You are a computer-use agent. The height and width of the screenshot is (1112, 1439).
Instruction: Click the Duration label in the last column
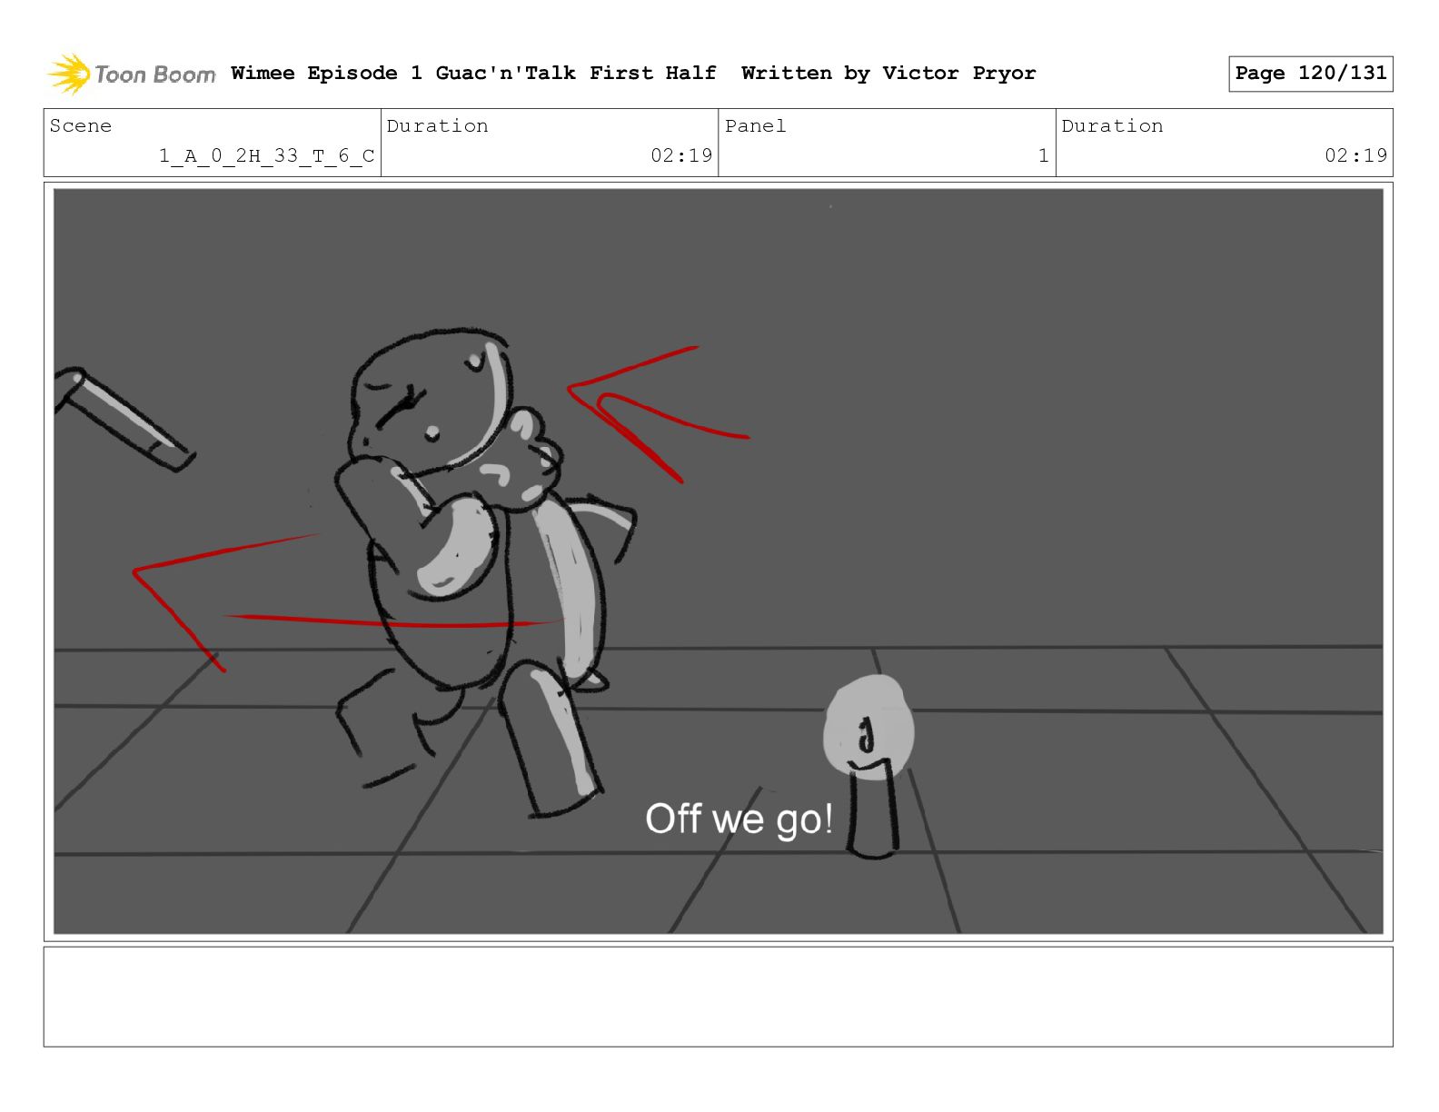[1112, 126]
